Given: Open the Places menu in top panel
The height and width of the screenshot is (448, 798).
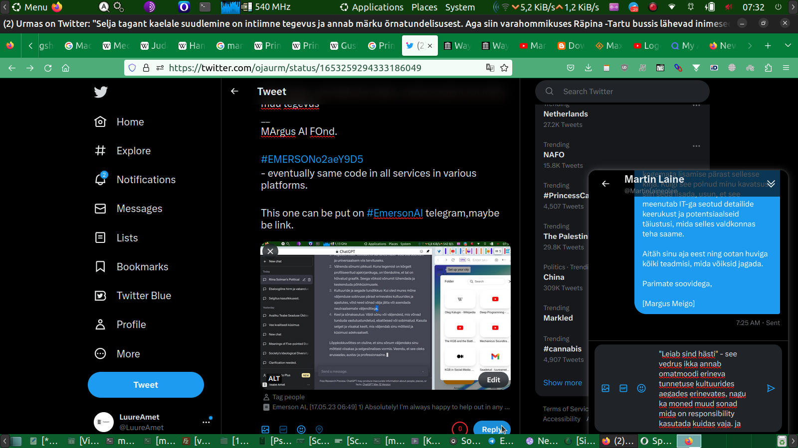Looking at the screenshot, I should coord(424,7).
